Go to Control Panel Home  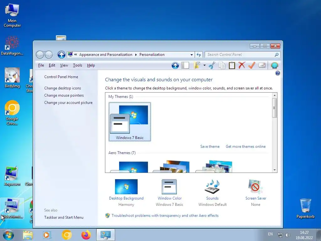pos(61,77)
